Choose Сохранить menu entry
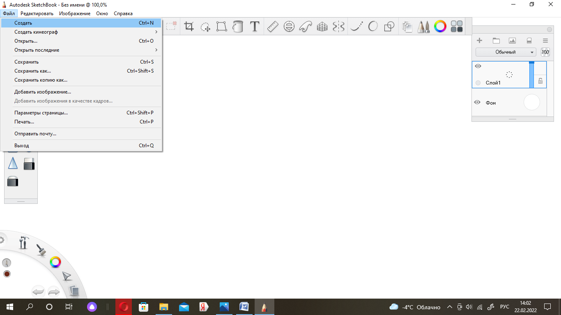 (x=81, y=62)
